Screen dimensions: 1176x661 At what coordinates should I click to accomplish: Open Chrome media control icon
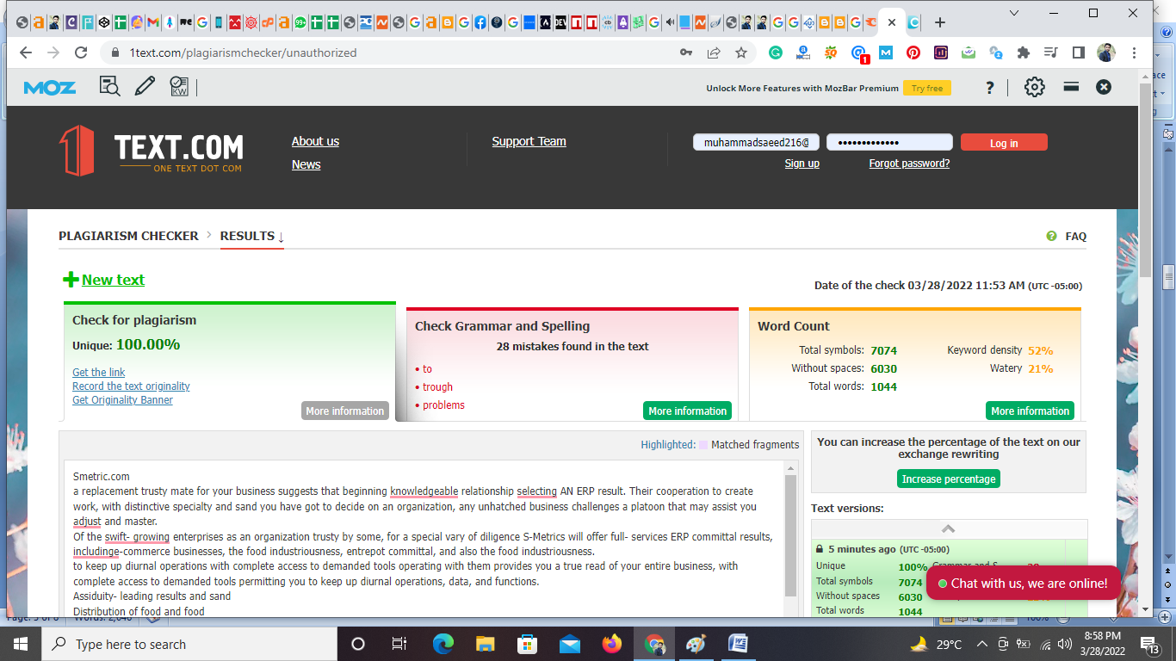coord(1050,53)
